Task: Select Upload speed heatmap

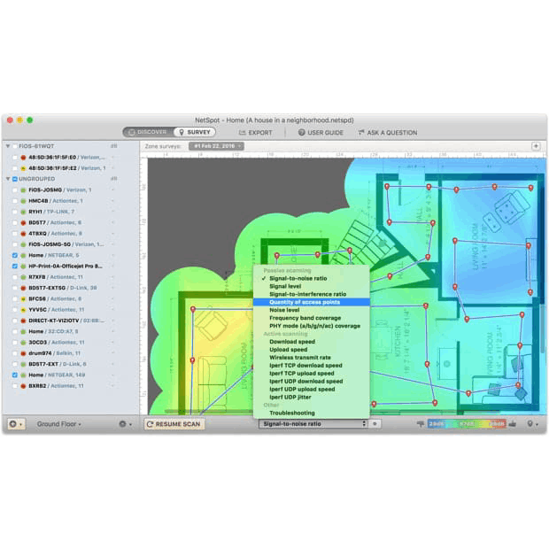Action: (288, 350)
